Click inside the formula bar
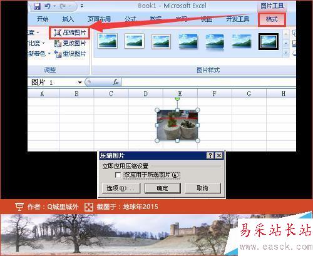The image size is (313, 256). tap(208, 82)
